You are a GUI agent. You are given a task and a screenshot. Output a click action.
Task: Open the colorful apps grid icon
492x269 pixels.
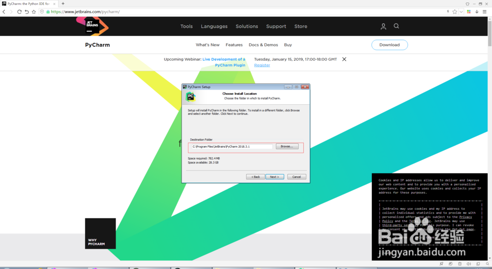(x=469, y=12)
